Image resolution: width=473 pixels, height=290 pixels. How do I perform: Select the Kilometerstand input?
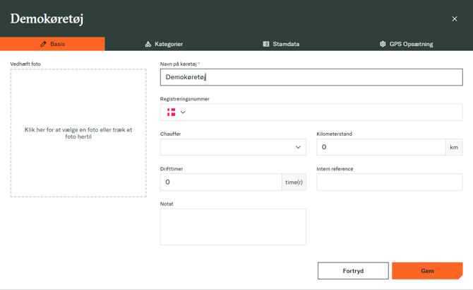[381, 147]
